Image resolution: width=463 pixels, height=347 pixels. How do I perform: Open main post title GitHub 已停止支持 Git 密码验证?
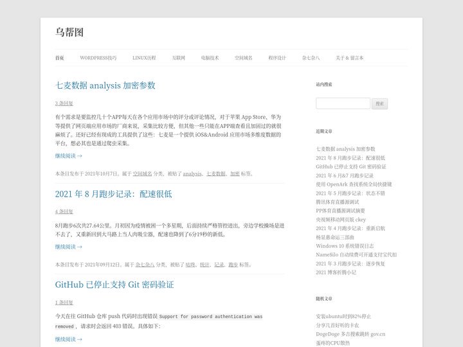click(114, 285)
